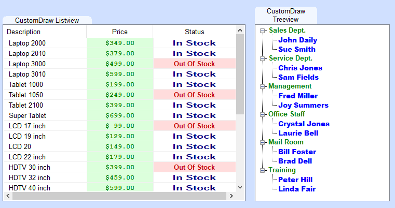Click the vertical scrollbar thumb
395x208 pixels.
tap(240, 75)
